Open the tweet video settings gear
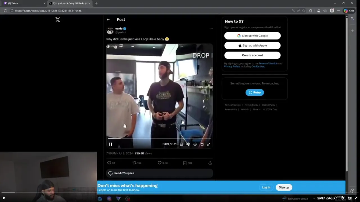The height and width of the screenshot is (202, 360). tap(195, 144)
